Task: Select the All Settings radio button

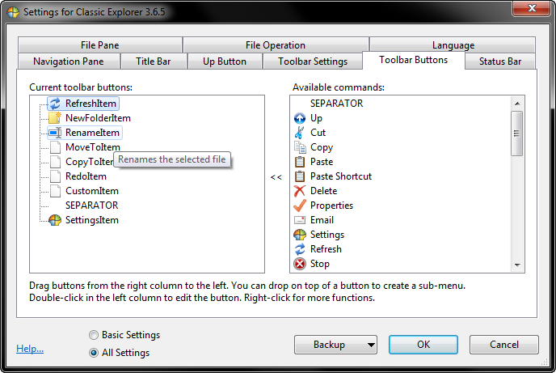Action: (94, 353)
